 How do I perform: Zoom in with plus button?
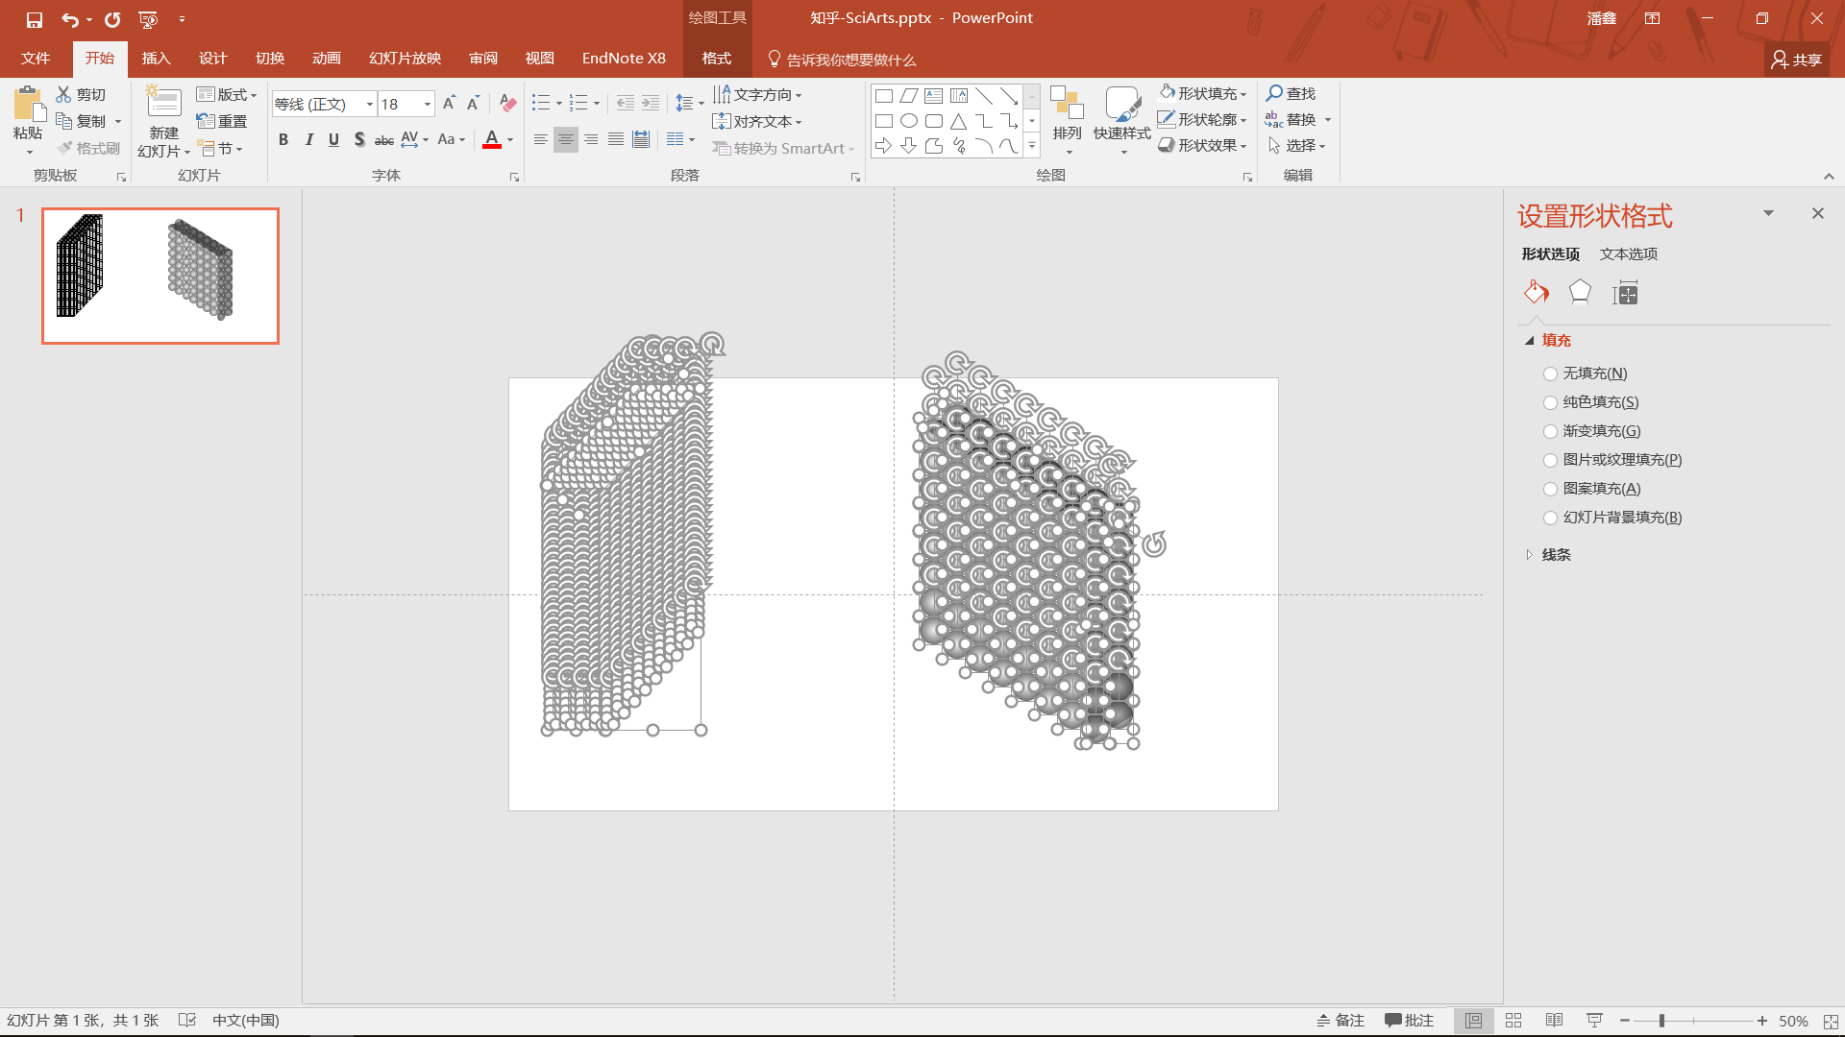tap(1762, 1021)
